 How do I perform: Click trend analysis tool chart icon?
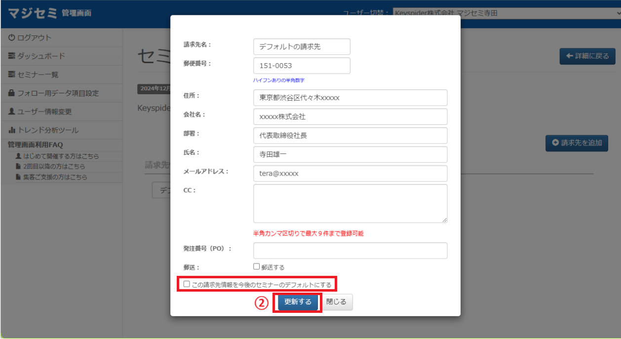pos(12,130)
